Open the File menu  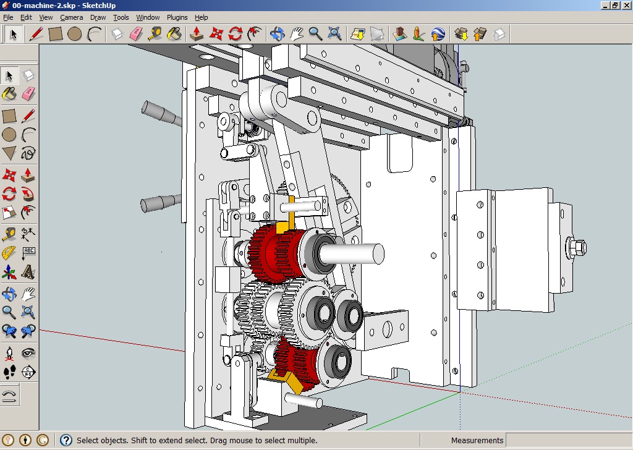8,17
